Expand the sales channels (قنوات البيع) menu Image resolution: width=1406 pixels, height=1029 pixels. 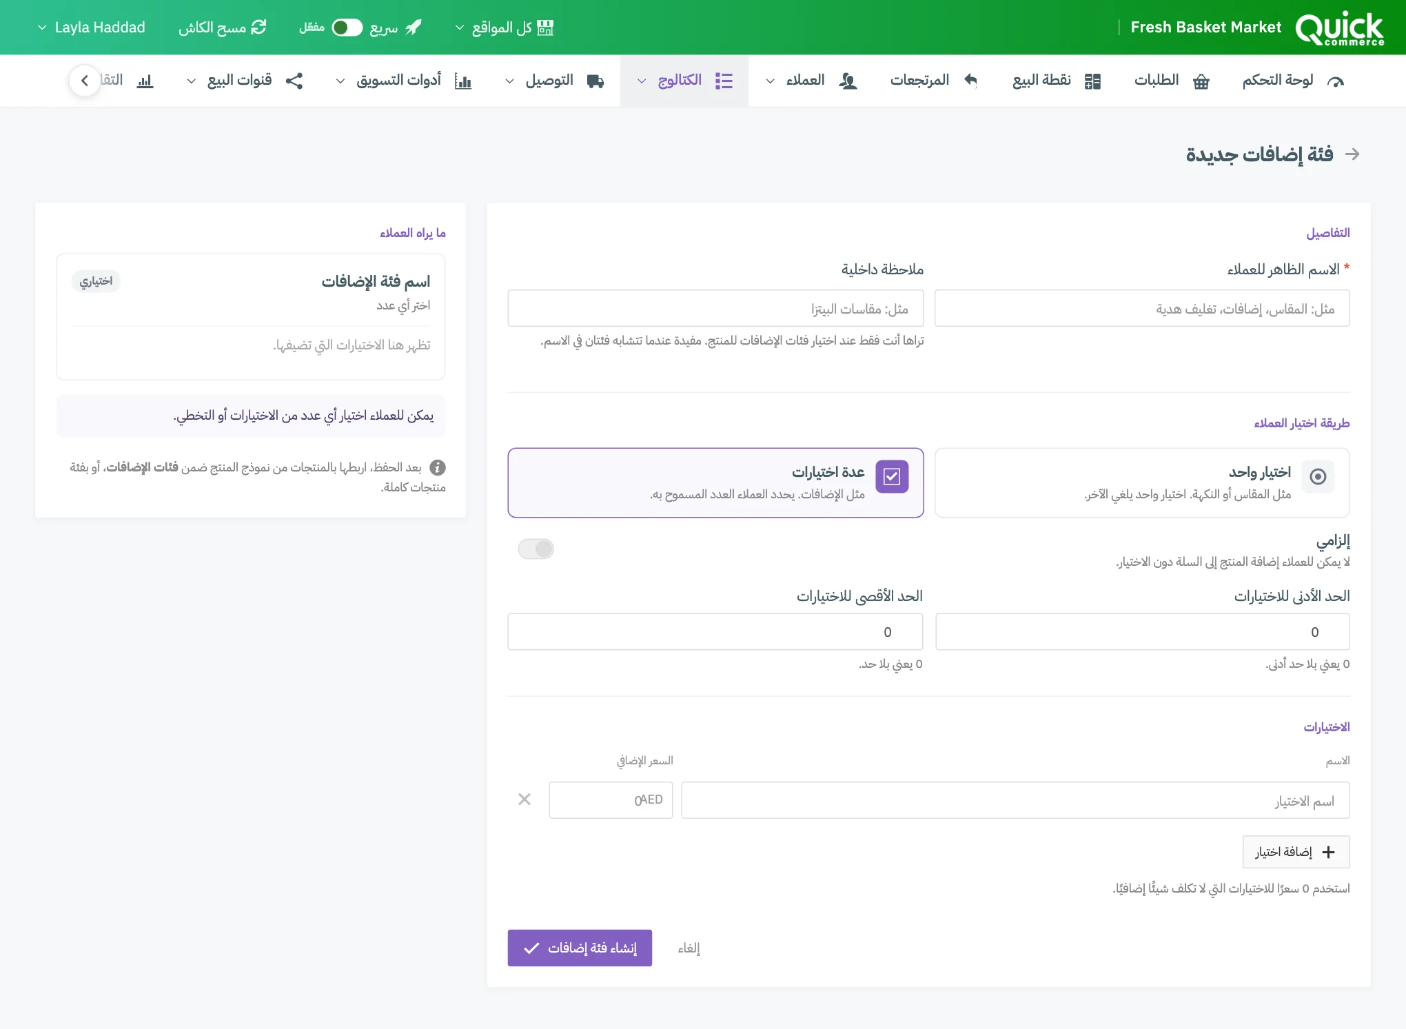tap(245, 81)
